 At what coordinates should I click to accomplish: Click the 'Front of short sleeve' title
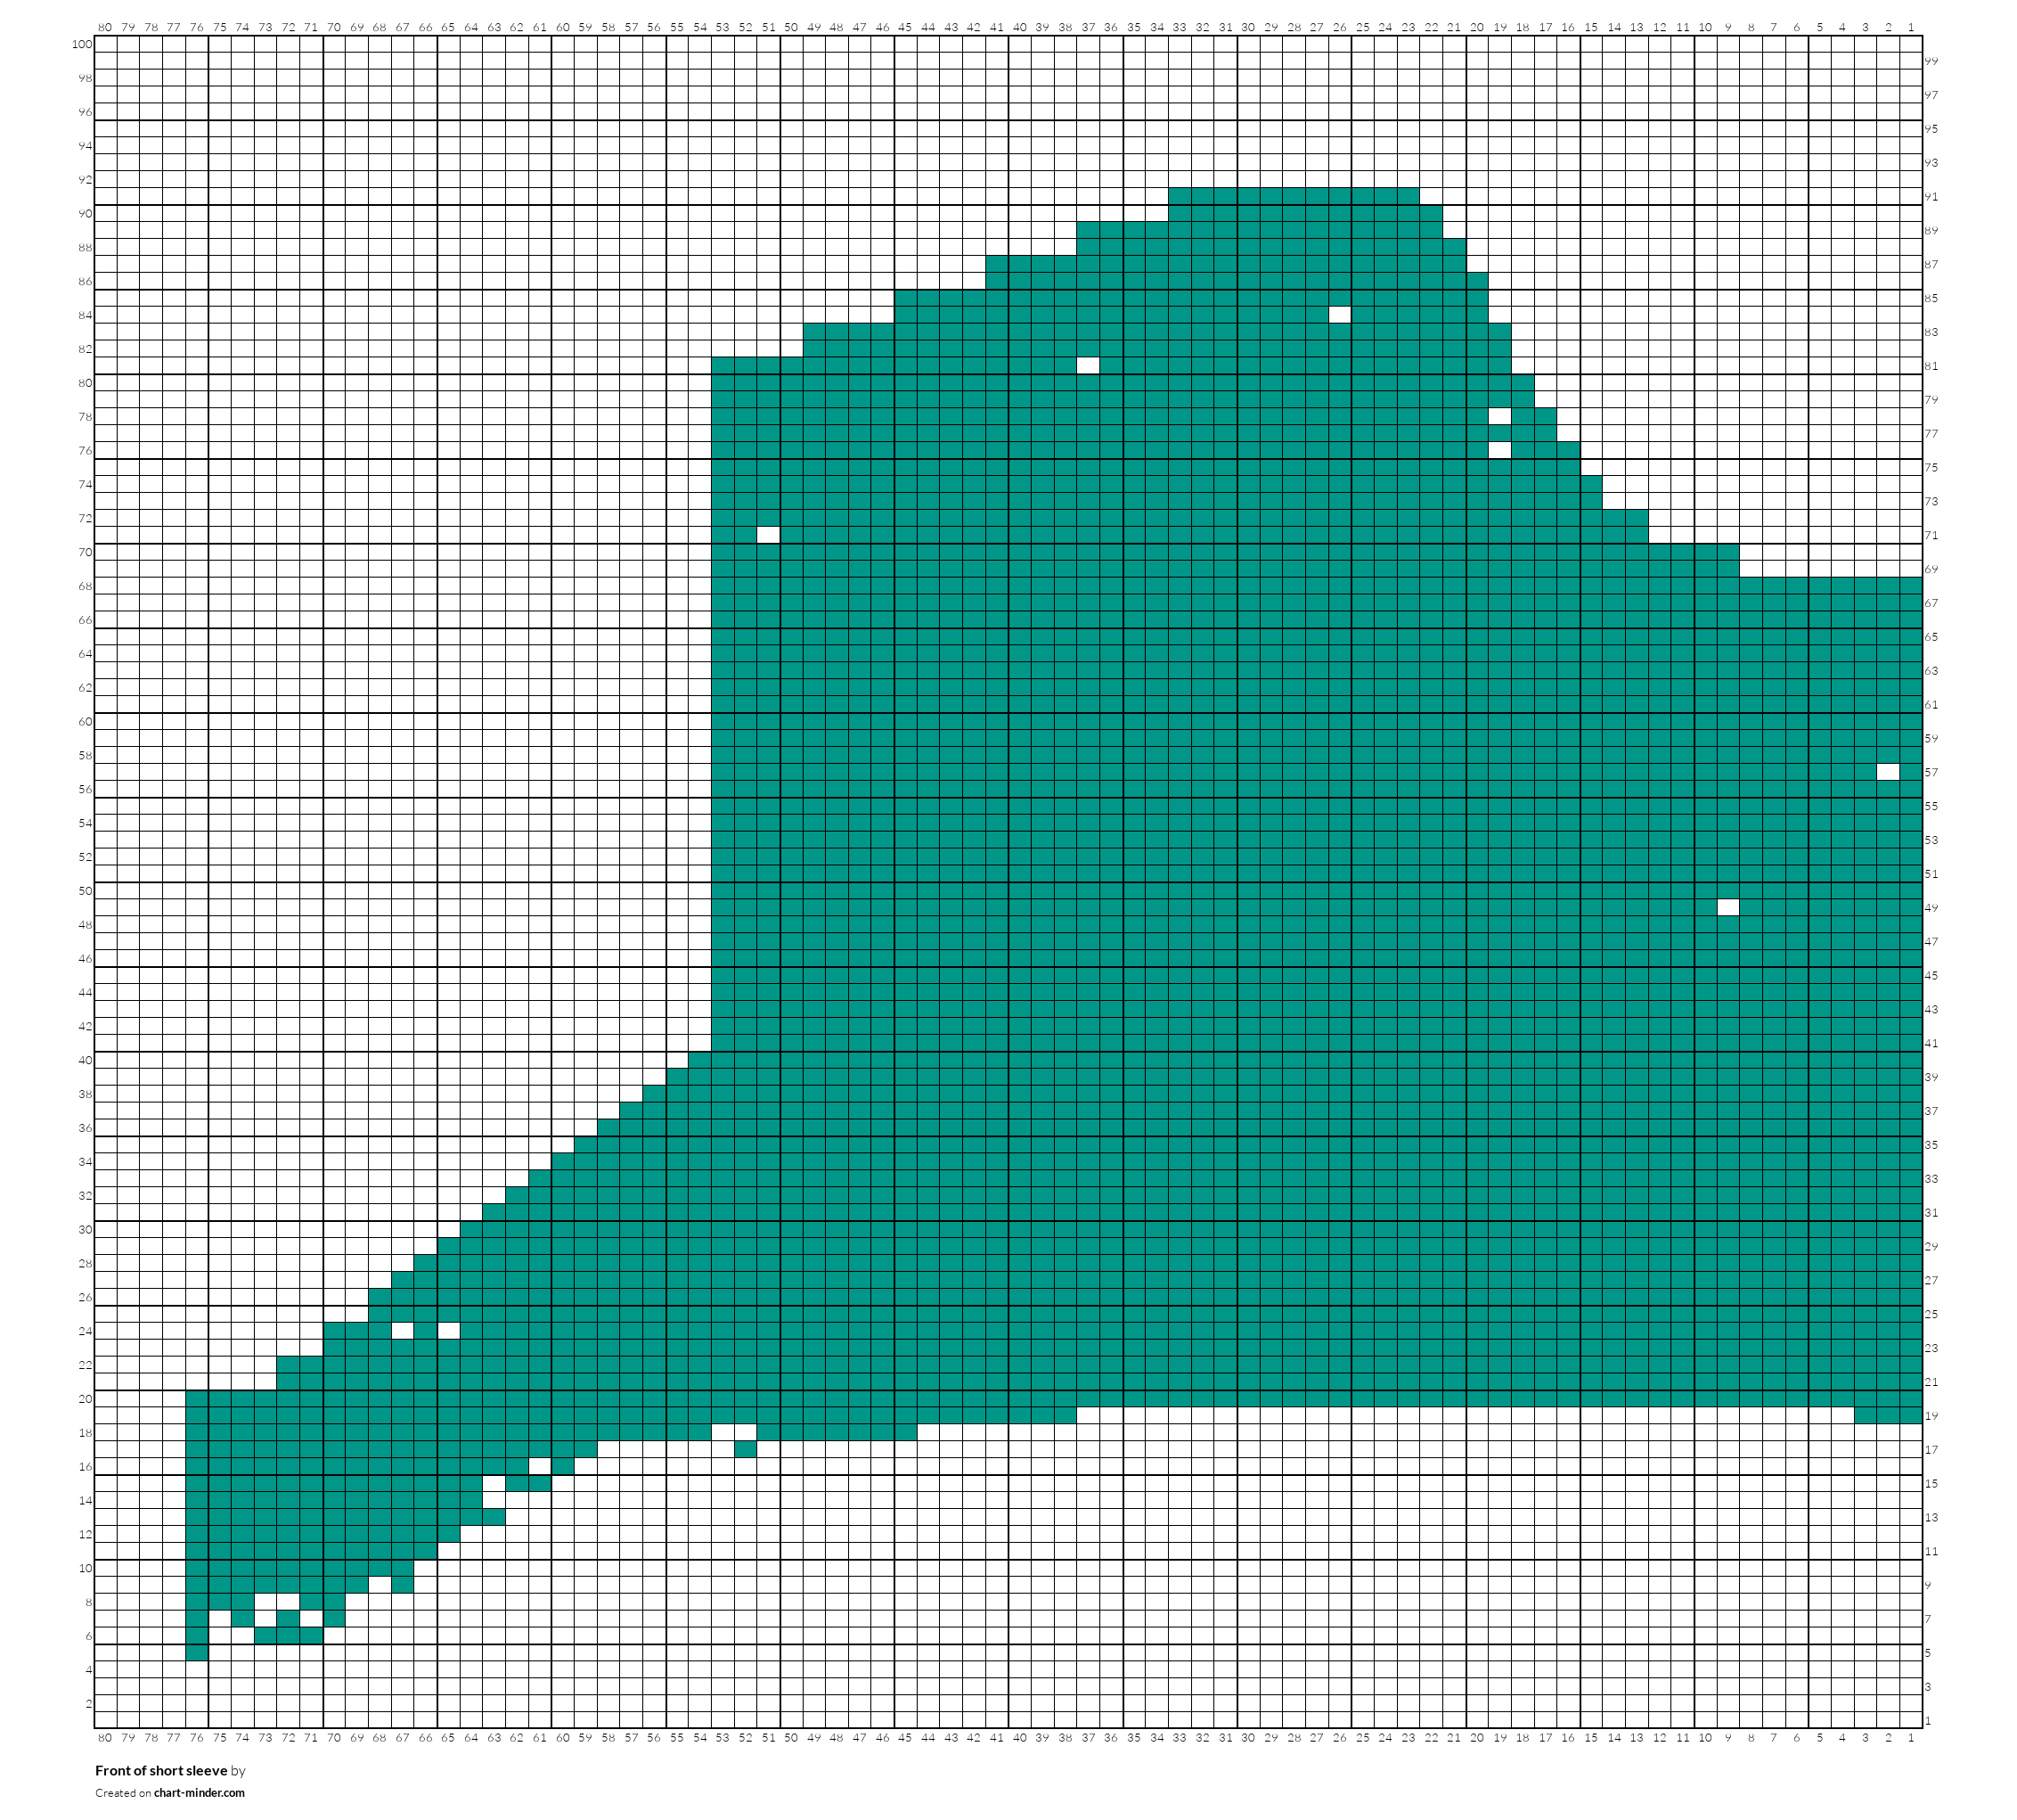[161, 1771]
